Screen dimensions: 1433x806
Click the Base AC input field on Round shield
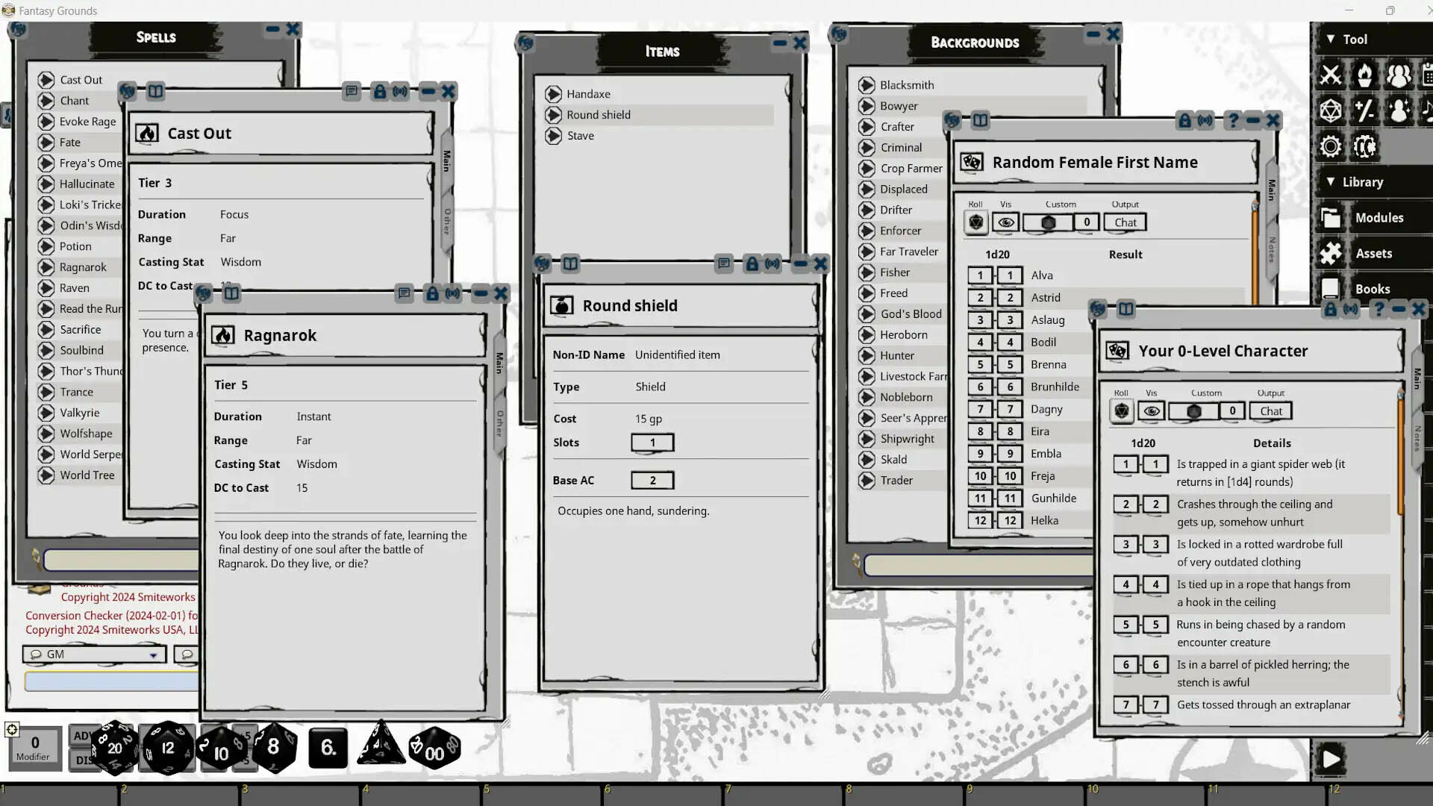[652, 480]
